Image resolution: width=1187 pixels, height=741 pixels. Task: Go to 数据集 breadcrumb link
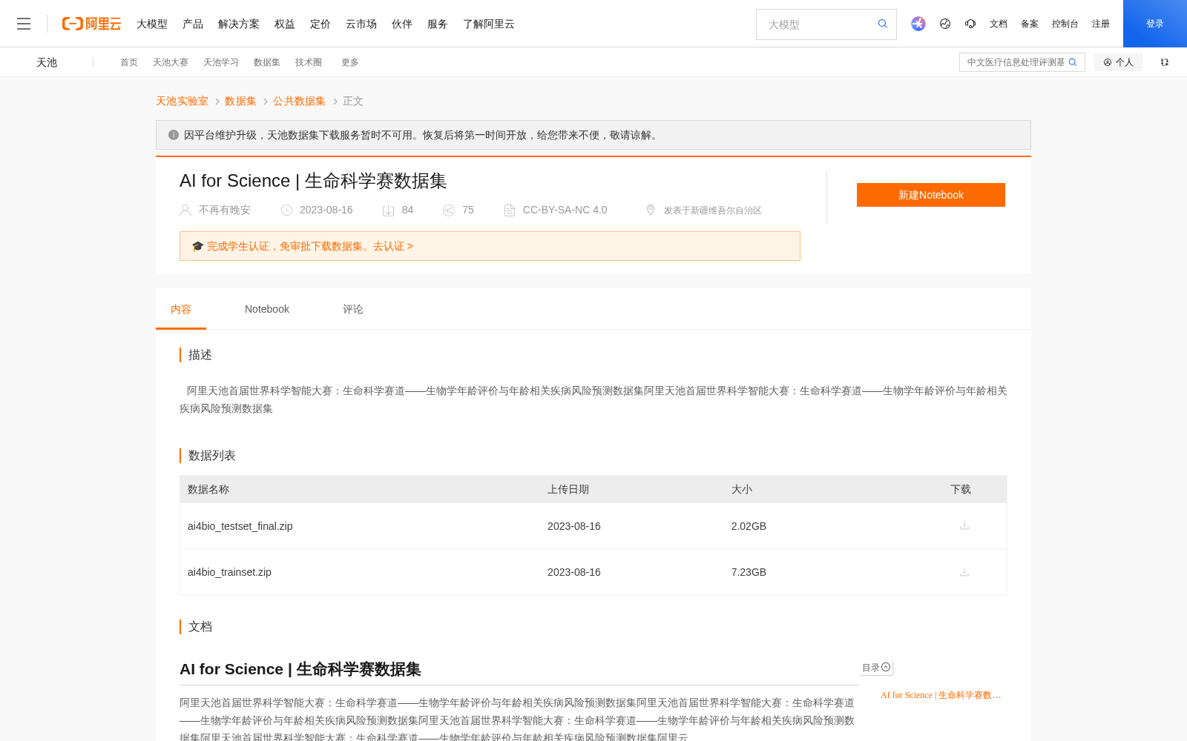[x=240, y=101]
